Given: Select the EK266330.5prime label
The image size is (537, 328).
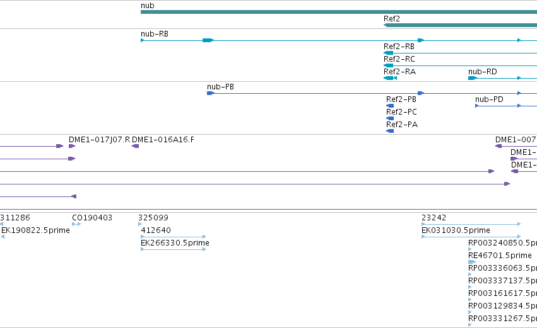Looking at the screenshot, I should 175,243.
